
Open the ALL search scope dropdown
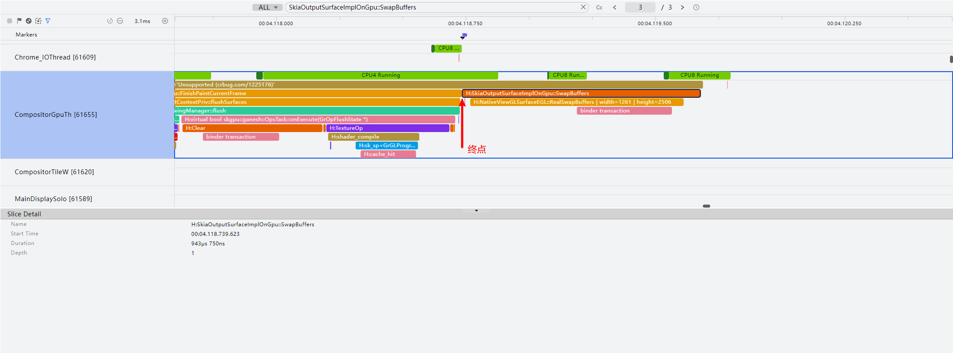pyautogui.click(x=268, y=7)
